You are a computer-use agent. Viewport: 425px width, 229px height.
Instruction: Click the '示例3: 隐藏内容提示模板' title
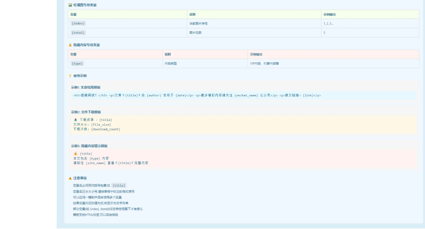89,146
